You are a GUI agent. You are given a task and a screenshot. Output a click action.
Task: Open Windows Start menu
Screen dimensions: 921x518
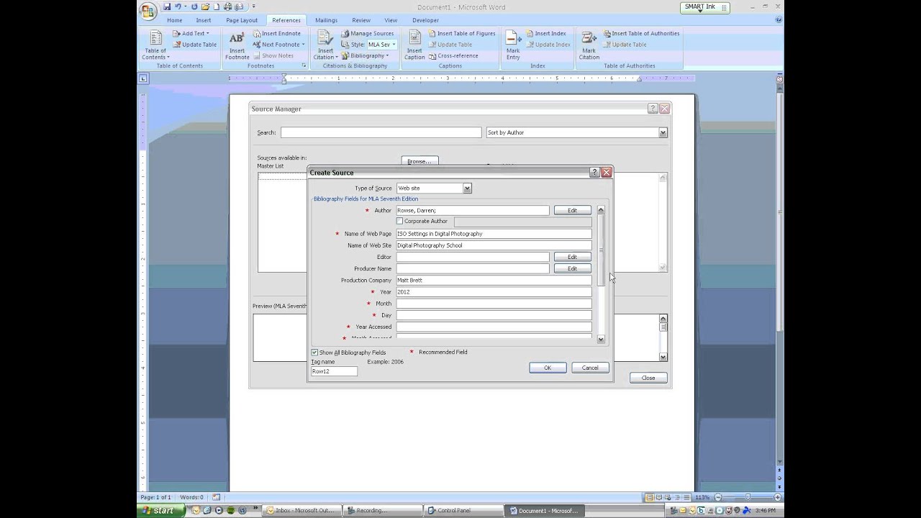tap(160, 511)
